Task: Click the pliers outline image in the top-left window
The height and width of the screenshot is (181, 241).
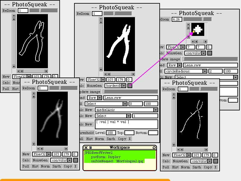Action: (x=32, y=41)
